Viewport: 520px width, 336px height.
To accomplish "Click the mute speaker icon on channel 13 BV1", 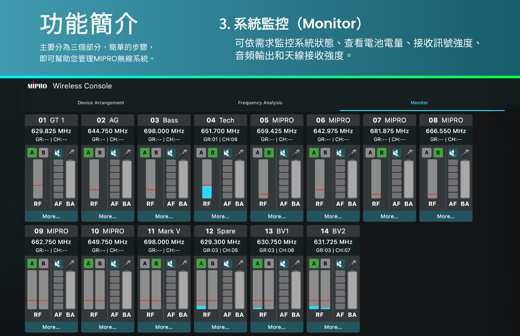I will pos(283,264).
